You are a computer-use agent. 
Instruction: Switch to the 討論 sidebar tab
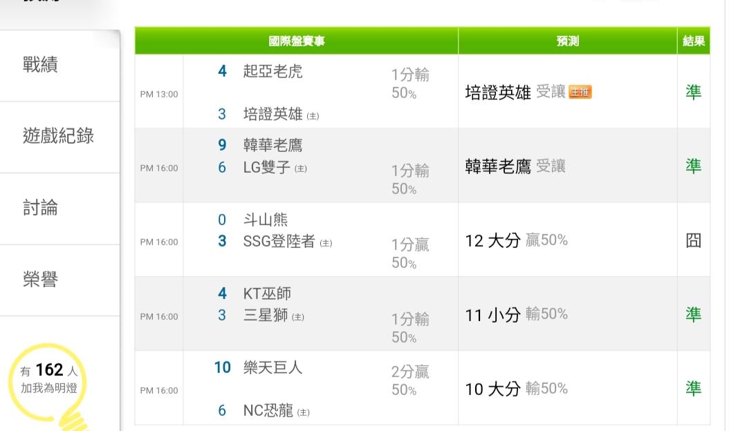tap(40, 208)
